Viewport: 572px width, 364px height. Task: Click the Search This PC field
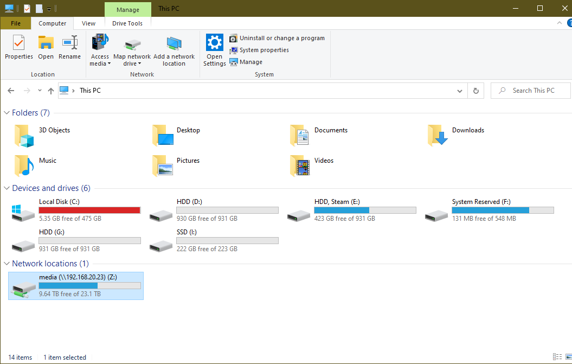(x=531, y=91)
